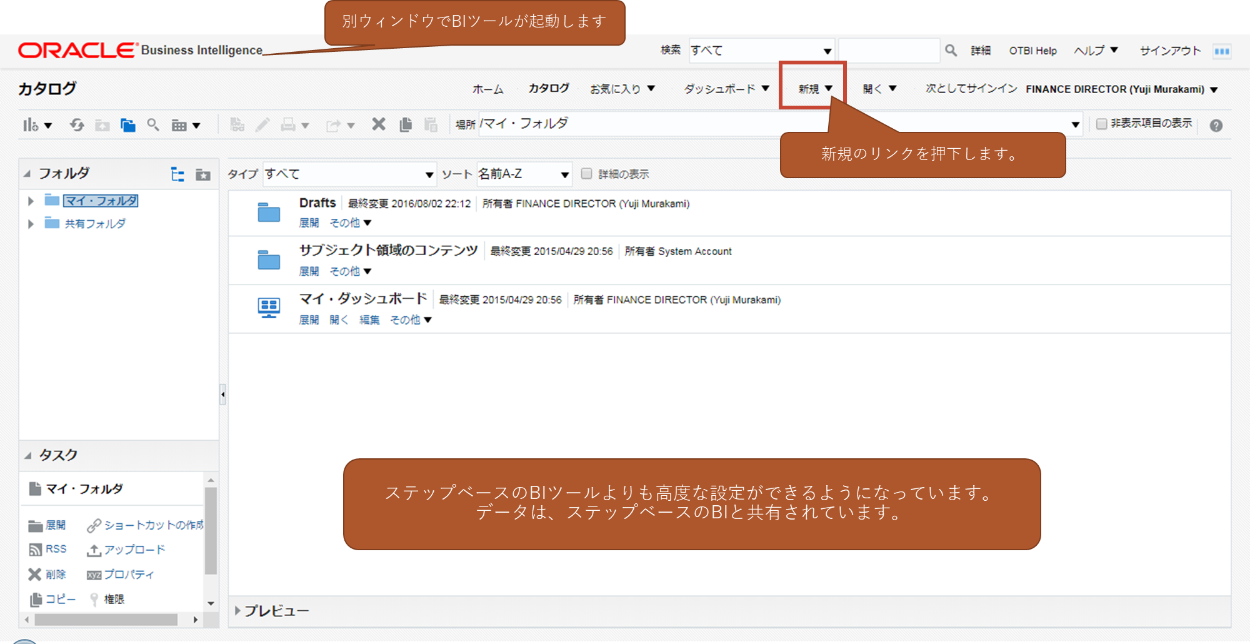Open the FINANCE DIRECTOR user menu

pyautogui.click(x=1122, y=89)
